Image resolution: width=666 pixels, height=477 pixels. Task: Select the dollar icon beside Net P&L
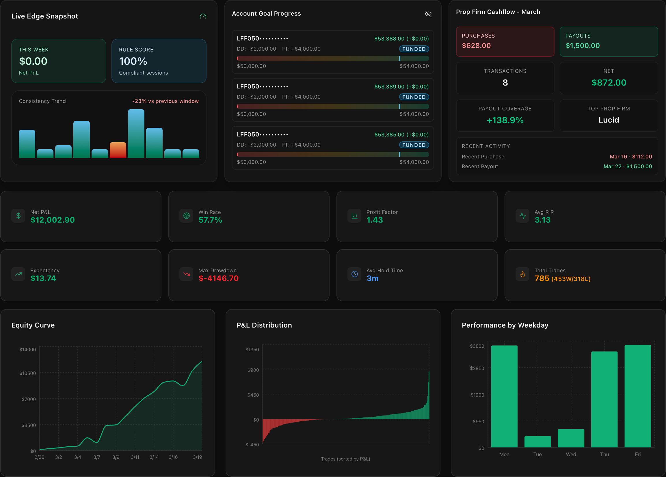pyautogui.click(x=18, y=216)
